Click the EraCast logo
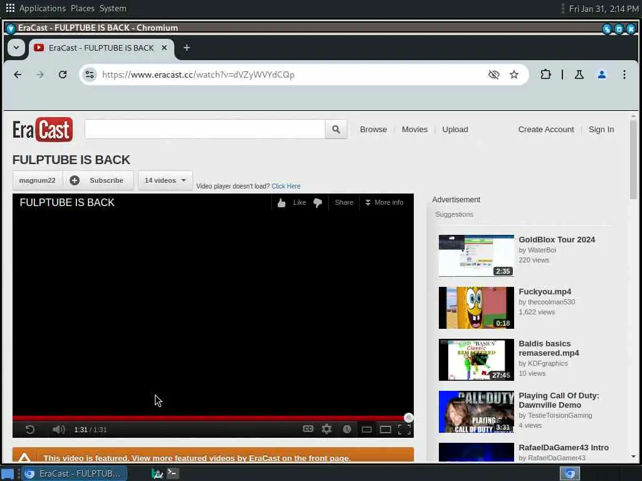The width and height of the screenshot is (642, 481). 43,130
